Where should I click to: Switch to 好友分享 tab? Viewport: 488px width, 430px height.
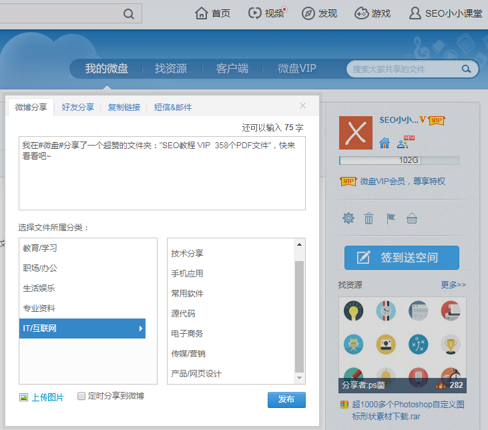click(78, 107)
